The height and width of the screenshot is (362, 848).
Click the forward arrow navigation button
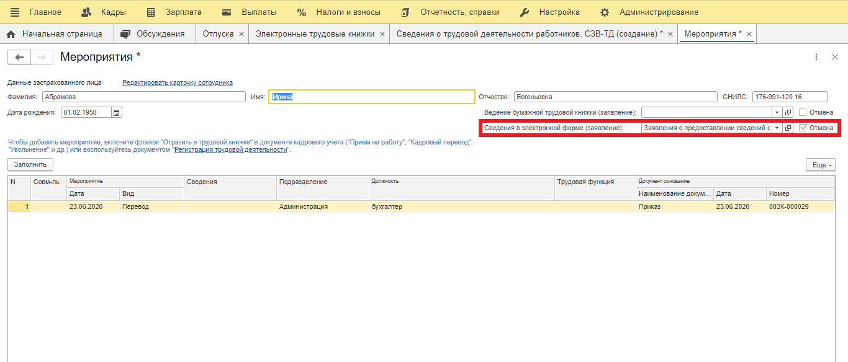pos(41,58)
